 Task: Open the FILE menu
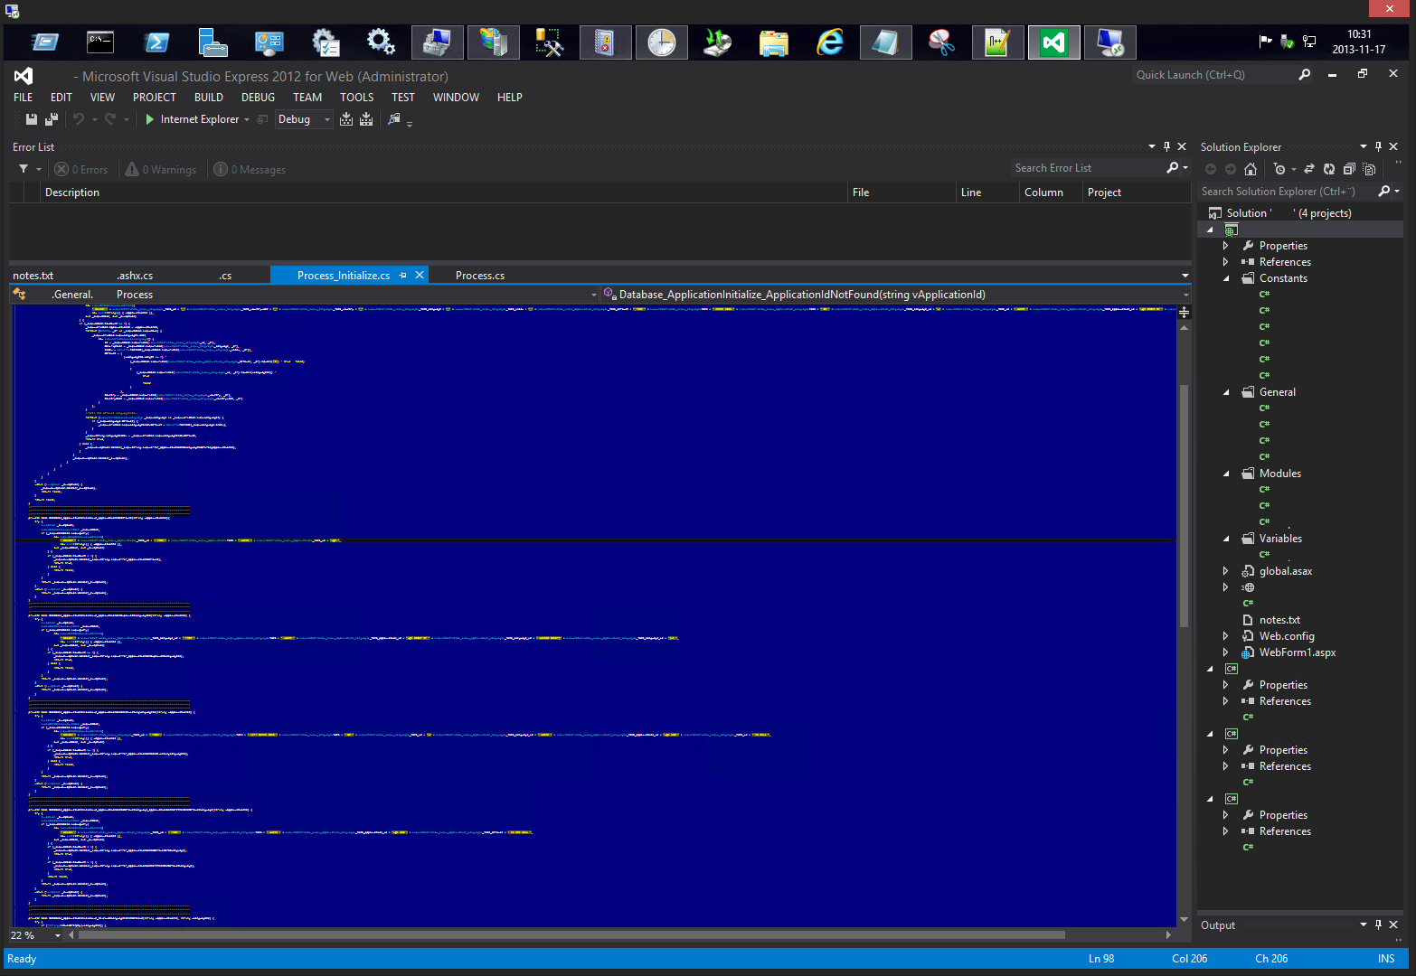[x=23, y=98]
